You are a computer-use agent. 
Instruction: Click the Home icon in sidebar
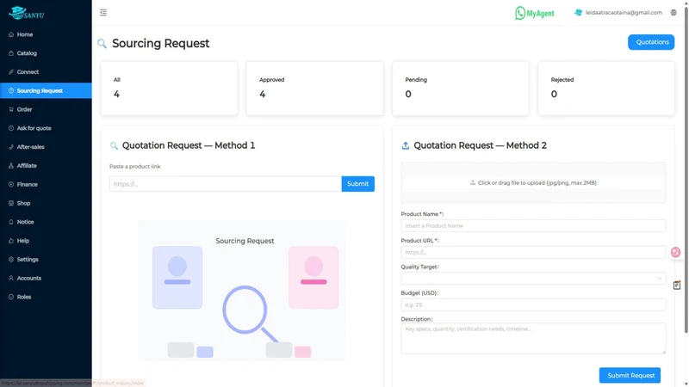pyautogui.click(x=11, y=34)
